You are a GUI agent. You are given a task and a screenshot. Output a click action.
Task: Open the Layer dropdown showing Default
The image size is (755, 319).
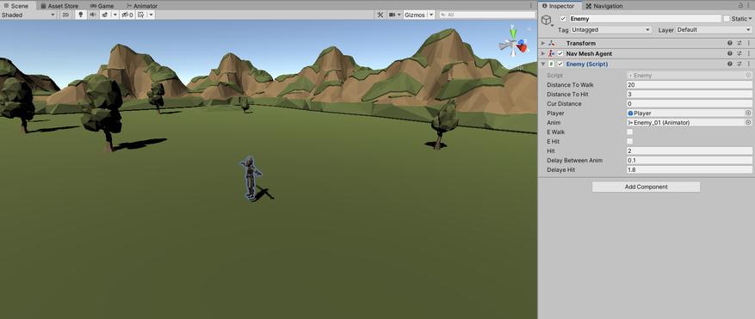(x=714, y=30)
